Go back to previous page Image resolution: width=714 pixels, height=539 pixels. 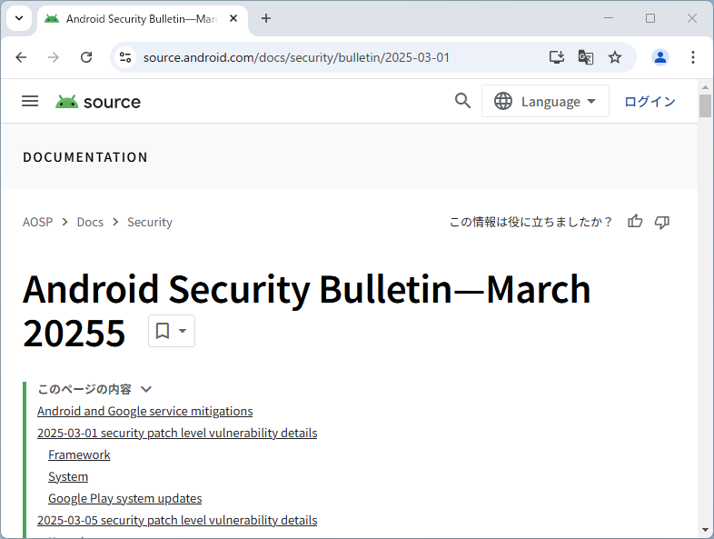click(x=21, y=57)
